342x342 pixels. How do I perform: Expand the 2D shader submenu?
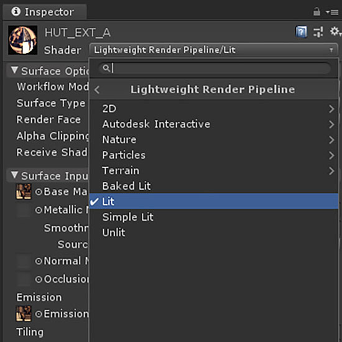pyautogui.click(x=214, y=109)
